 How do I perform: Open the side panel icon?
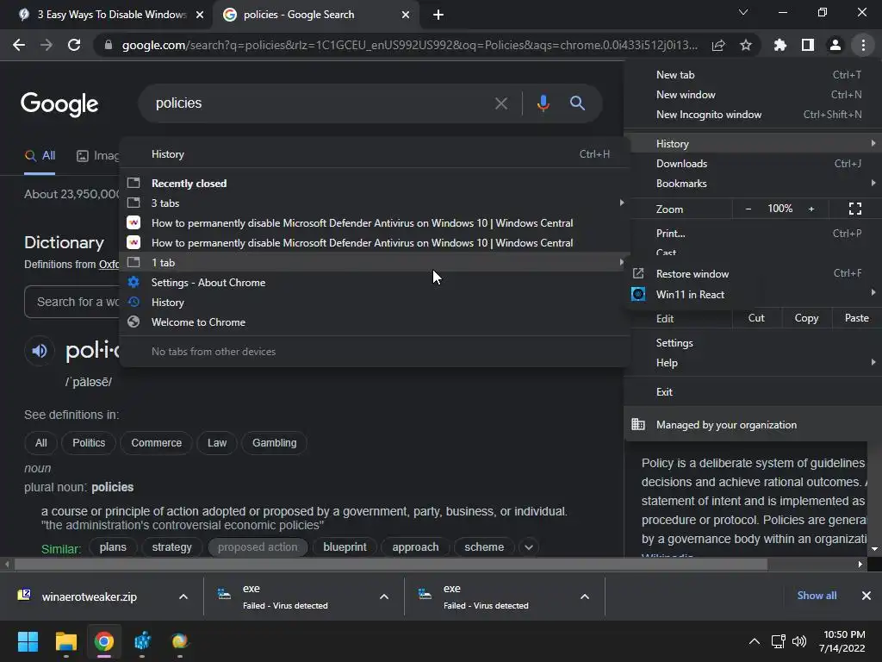pos(808,45)
